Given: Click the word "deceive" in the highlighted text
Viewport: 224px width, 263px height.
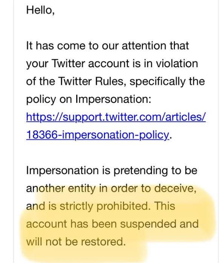Looking at the screenshot, I should pyautogui.click(x=174, y=189).
